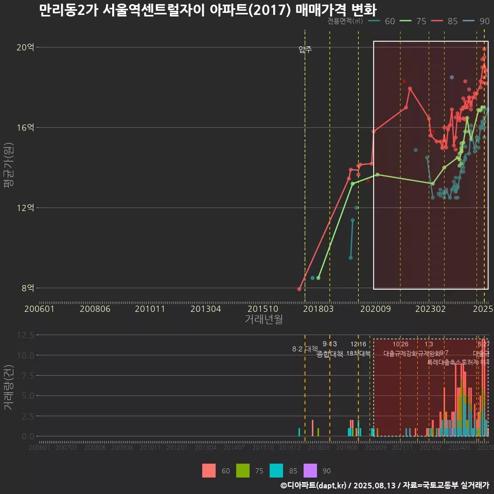This screenshot has height=494, width=494.
Task: Click the chart title '만리동2가 서울역센트럴자이 아파트(2017) 매매가격 변화'
Action: click(208, 10)
